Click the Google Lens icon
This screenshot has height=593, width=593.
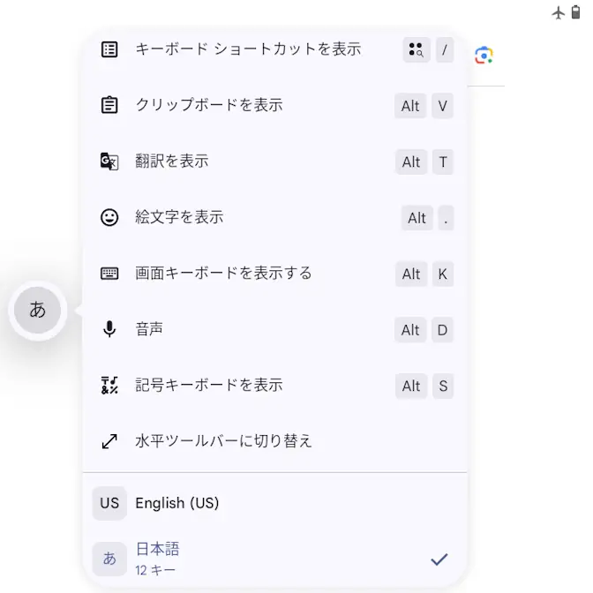point(484,55)
